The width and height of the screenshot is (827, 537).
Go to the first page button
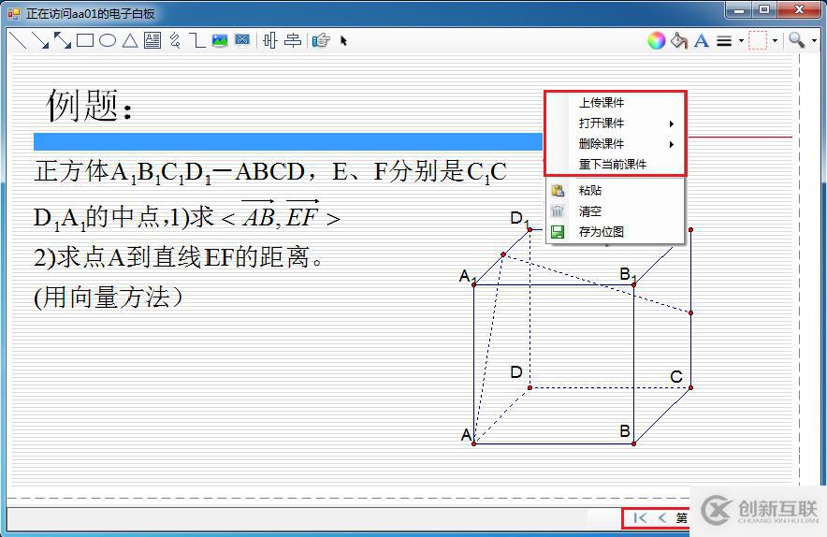640,518
